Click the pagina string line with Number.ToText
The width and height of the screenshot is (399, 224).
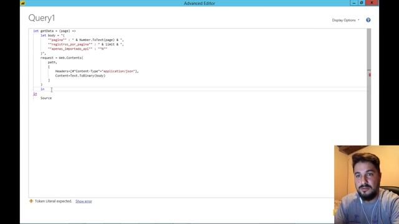click(86, 40)
